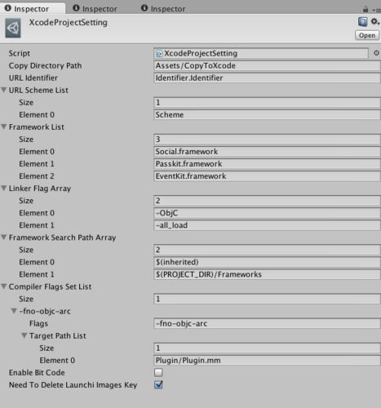Click the Script property label
Screen dimensions: 381x408
(20, 53)
